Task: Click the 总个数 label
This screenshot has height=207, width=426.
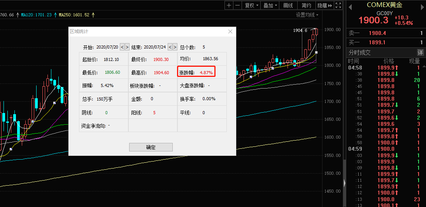Action: 188,47
